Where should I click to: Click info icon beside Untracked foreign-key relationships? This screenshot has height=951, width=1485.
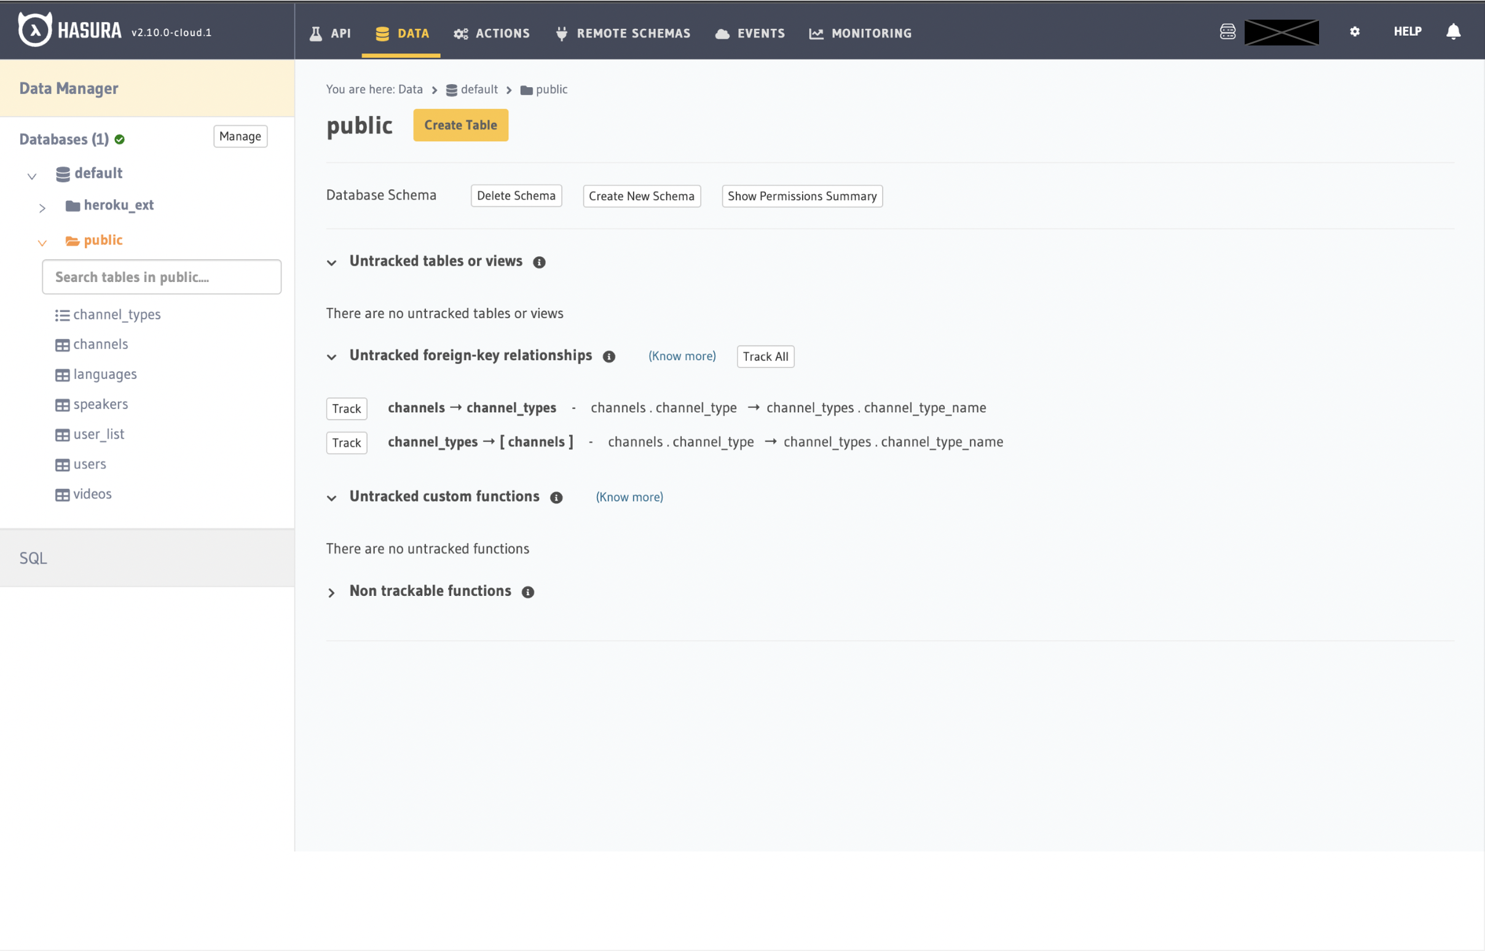[609, 357]
